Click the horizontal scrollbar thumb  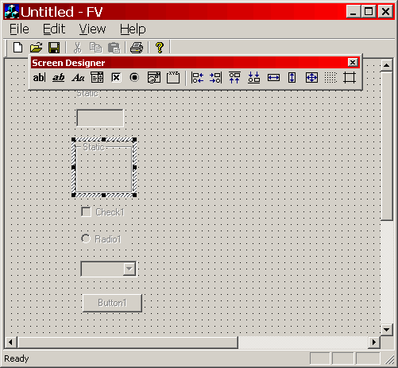tap(128, 342)
